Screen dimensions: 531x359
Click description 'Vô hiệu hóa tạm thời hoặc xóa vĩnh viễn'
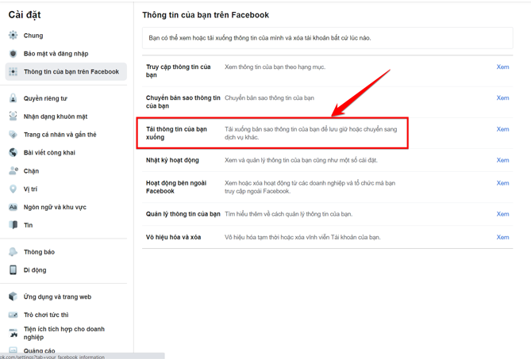click(302, 237)
